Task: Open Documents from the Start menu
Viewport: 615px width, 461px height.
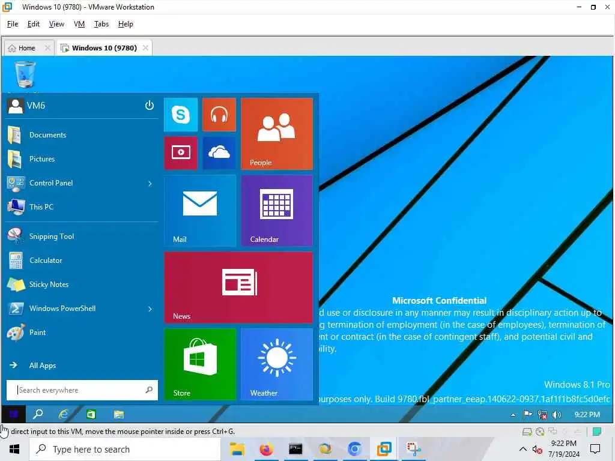Action: tap(82, 135)
